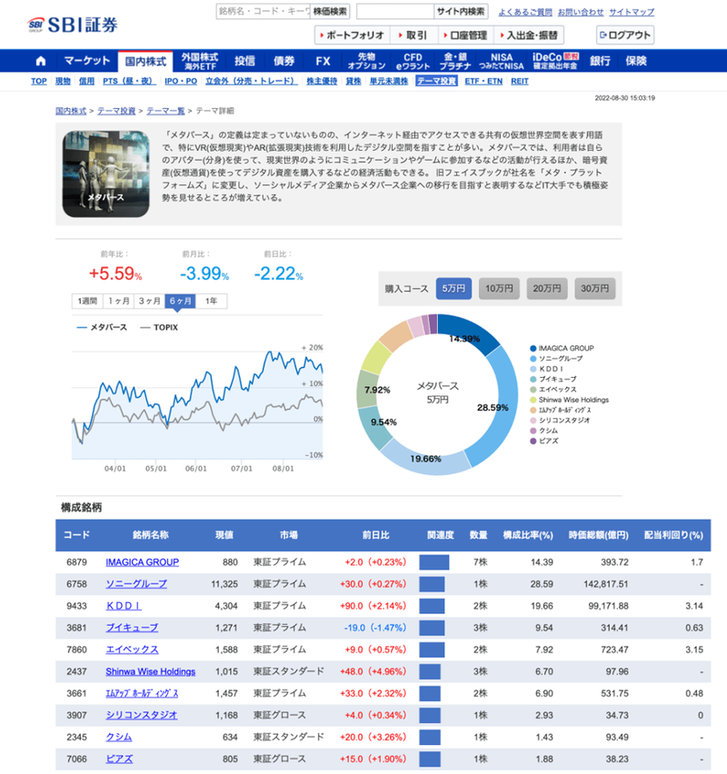
Task: Open シリコンスタジオ stock link in table
Action: (x=141, y=715)
